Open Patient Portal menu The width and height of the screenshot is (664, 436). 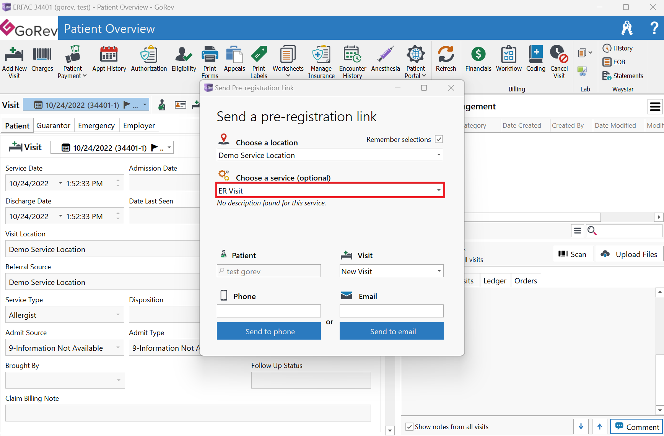click(415, 62)
